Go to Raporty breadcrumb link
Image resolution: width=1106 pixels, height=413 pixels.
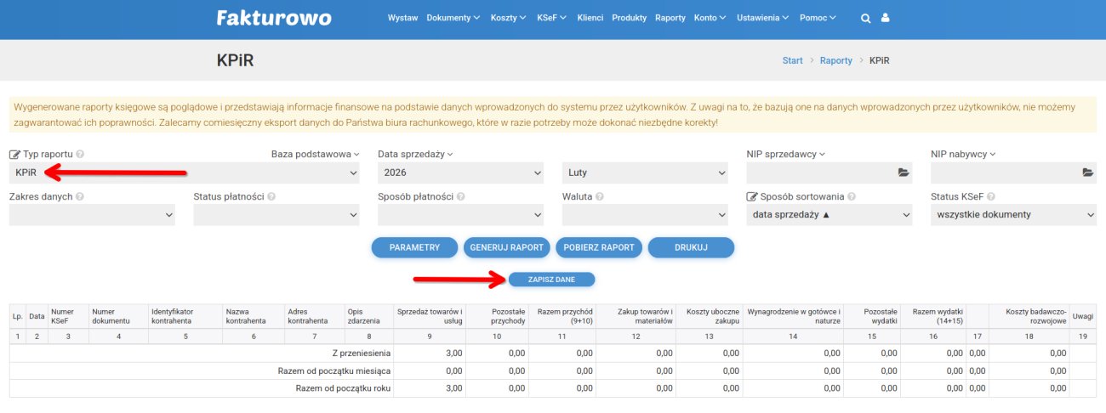[x=835, y=60]
